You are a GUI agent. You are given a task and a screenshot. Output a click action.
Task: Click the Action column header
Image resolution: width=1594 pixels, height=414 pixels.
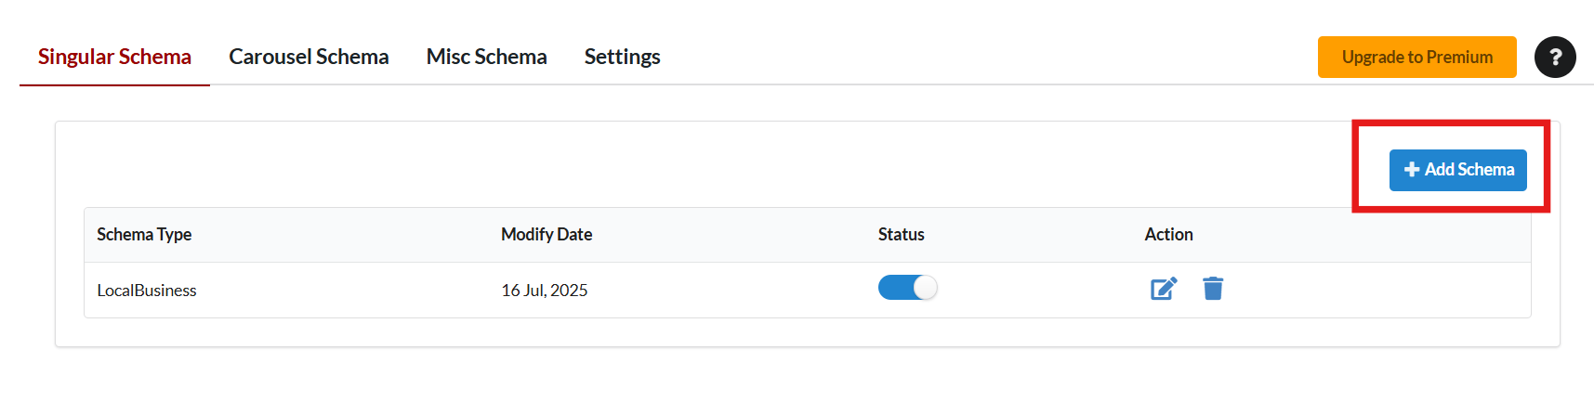pos(1168,235)
